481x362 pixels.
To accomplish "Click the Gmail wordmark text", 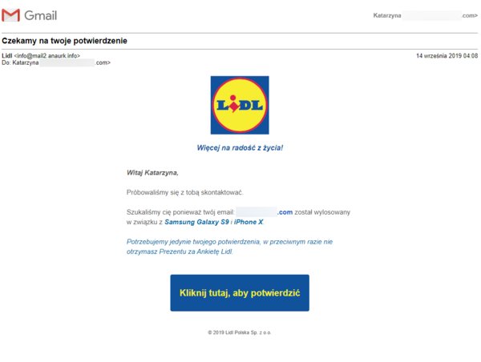I will coord(41,15).
